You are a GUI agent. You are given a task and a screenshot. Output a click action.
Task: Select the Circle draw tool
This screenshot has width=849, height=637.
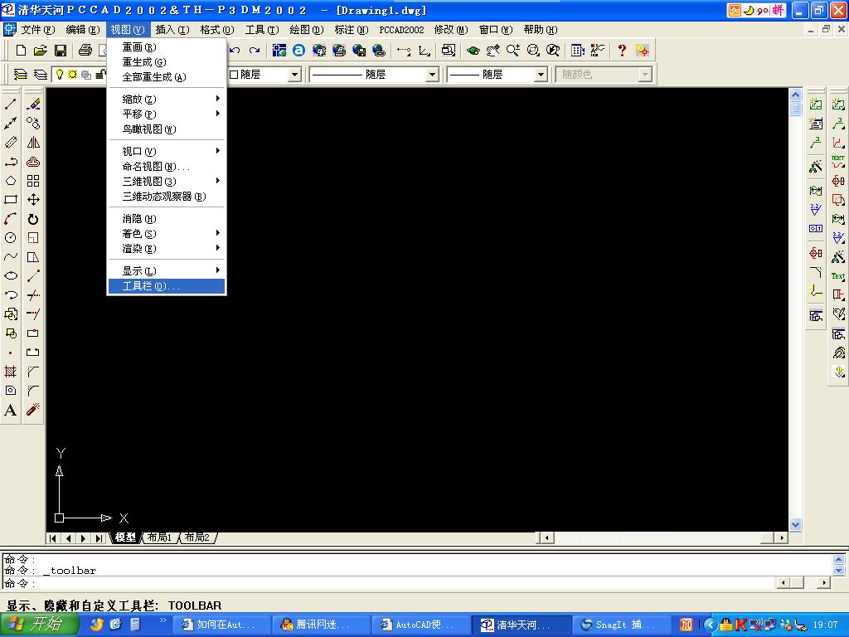click(x=10, y=238)
